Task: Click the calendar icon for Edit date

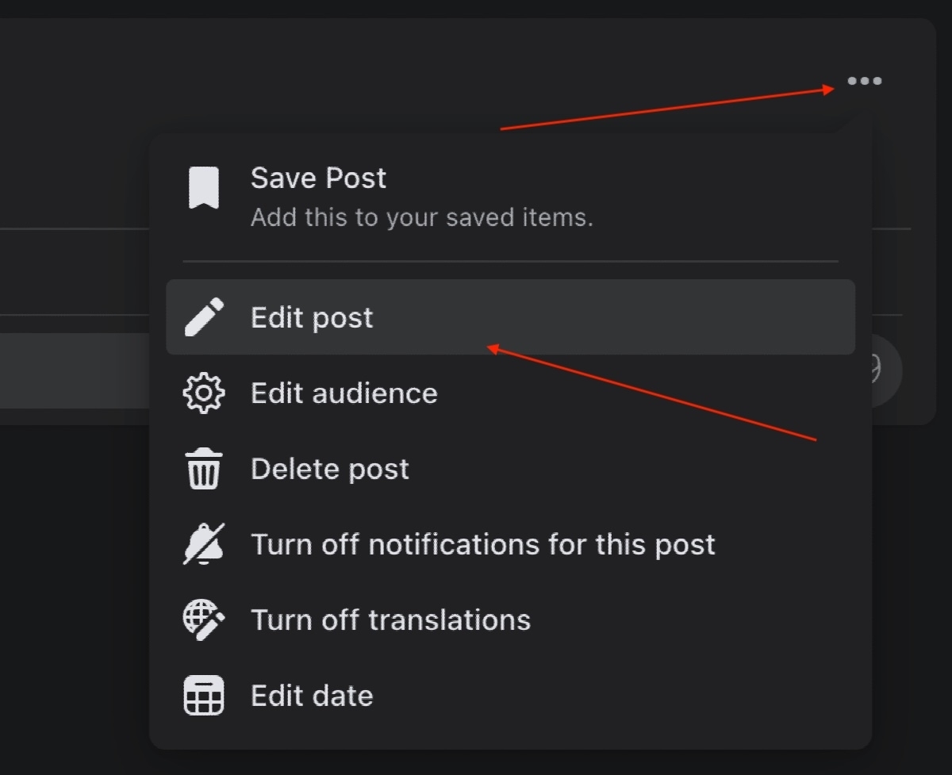Action: coord(204,696)
